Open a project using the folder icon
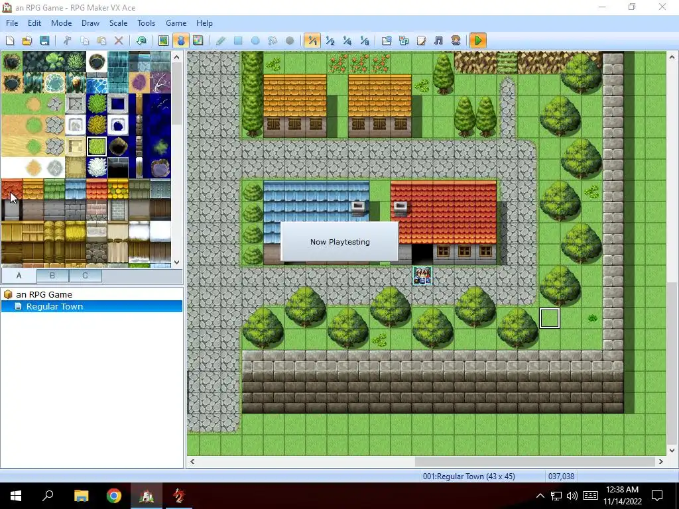Viewport: 679px width, 509px height. tap(27, 40)
